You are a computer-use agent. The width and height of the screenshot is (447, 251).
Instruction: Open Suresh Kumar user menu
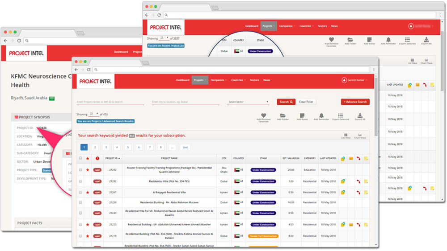point(354,80)
